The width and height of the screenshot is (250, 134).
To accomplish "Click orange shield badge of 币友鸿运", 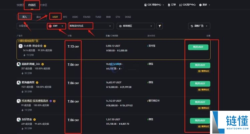I will (54, 101).
